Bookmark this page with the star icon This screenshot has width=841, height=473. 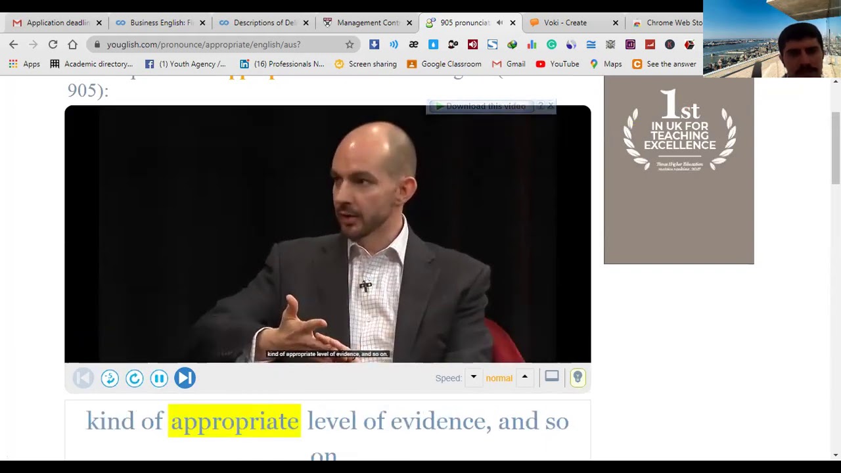pos(350,44)
